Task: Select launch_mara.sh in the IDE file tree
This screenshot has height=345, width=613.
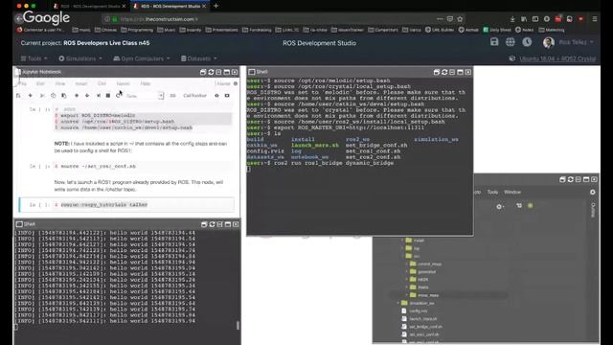Action: tap(423, 319)
